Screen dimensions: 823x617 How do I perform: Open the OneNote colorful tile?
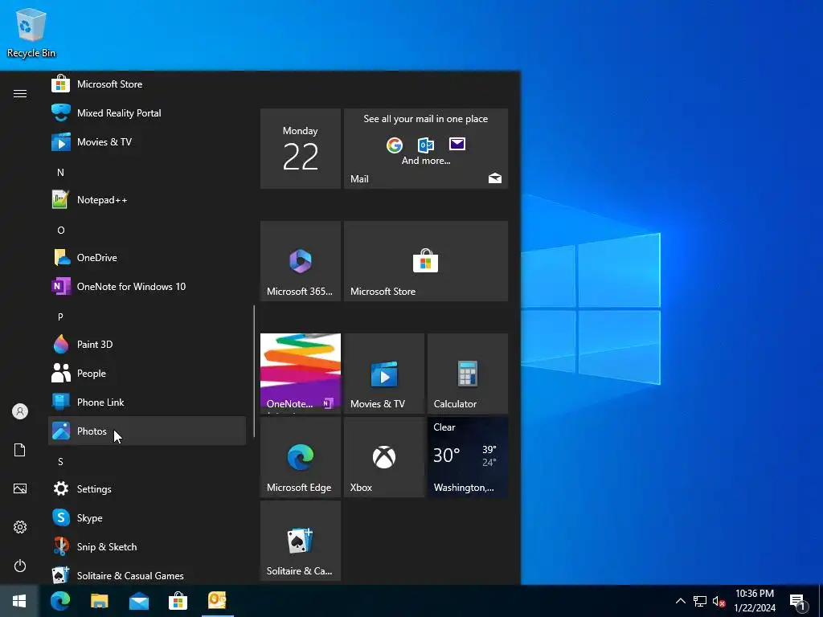click(x=301, y=374)
